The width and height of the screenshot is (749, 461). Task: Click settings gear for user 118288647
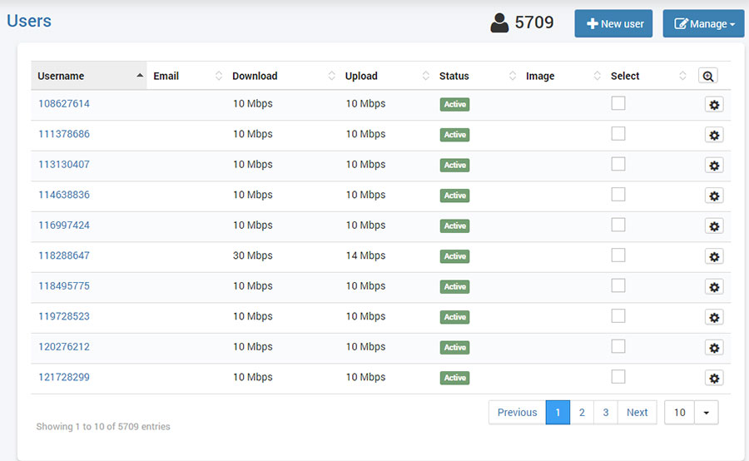713,256
